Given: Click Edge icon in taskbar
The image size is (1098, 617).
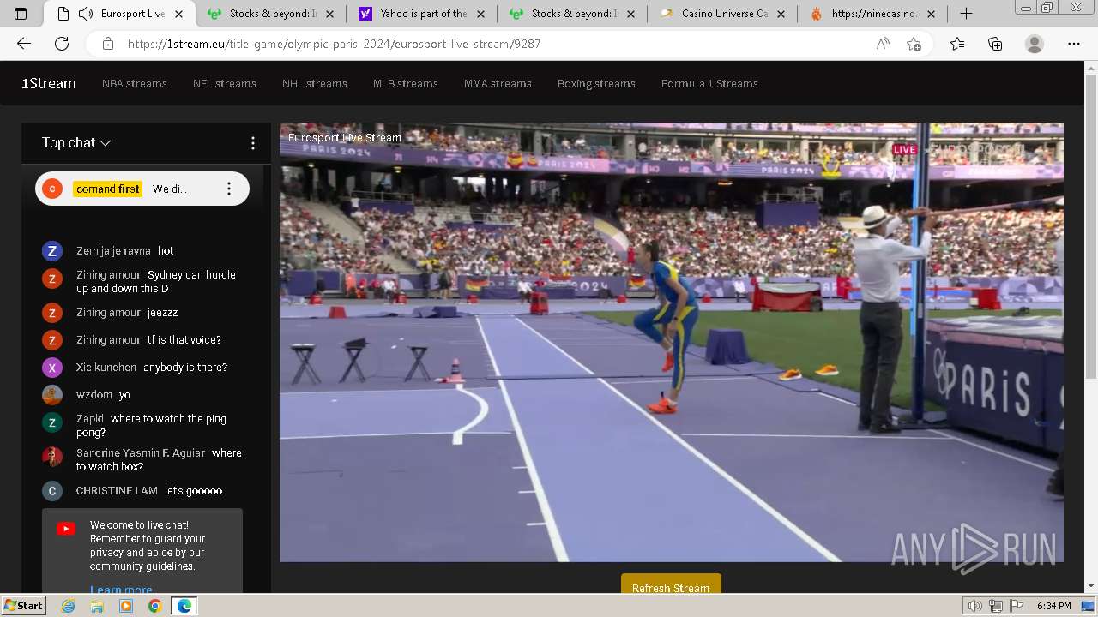Looking at the screenshot, I should 184,606.
